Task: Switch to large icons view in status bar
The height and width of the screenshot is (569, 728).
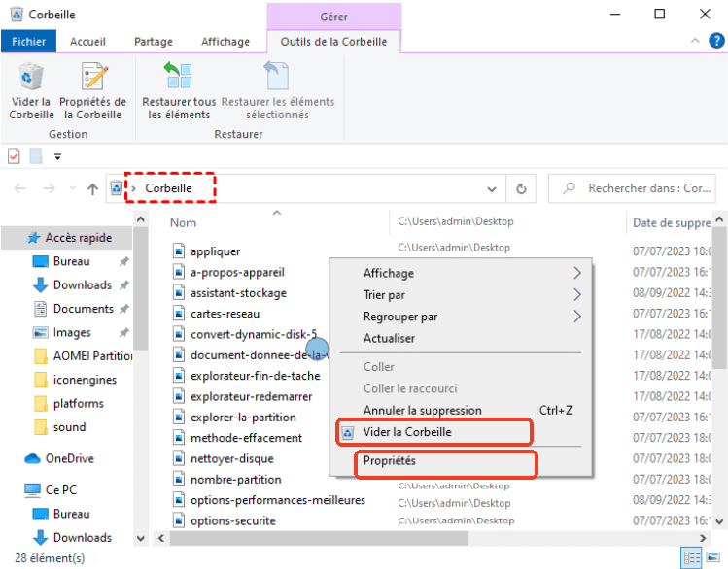Action: pyautogui.click(x=714, y=558)
